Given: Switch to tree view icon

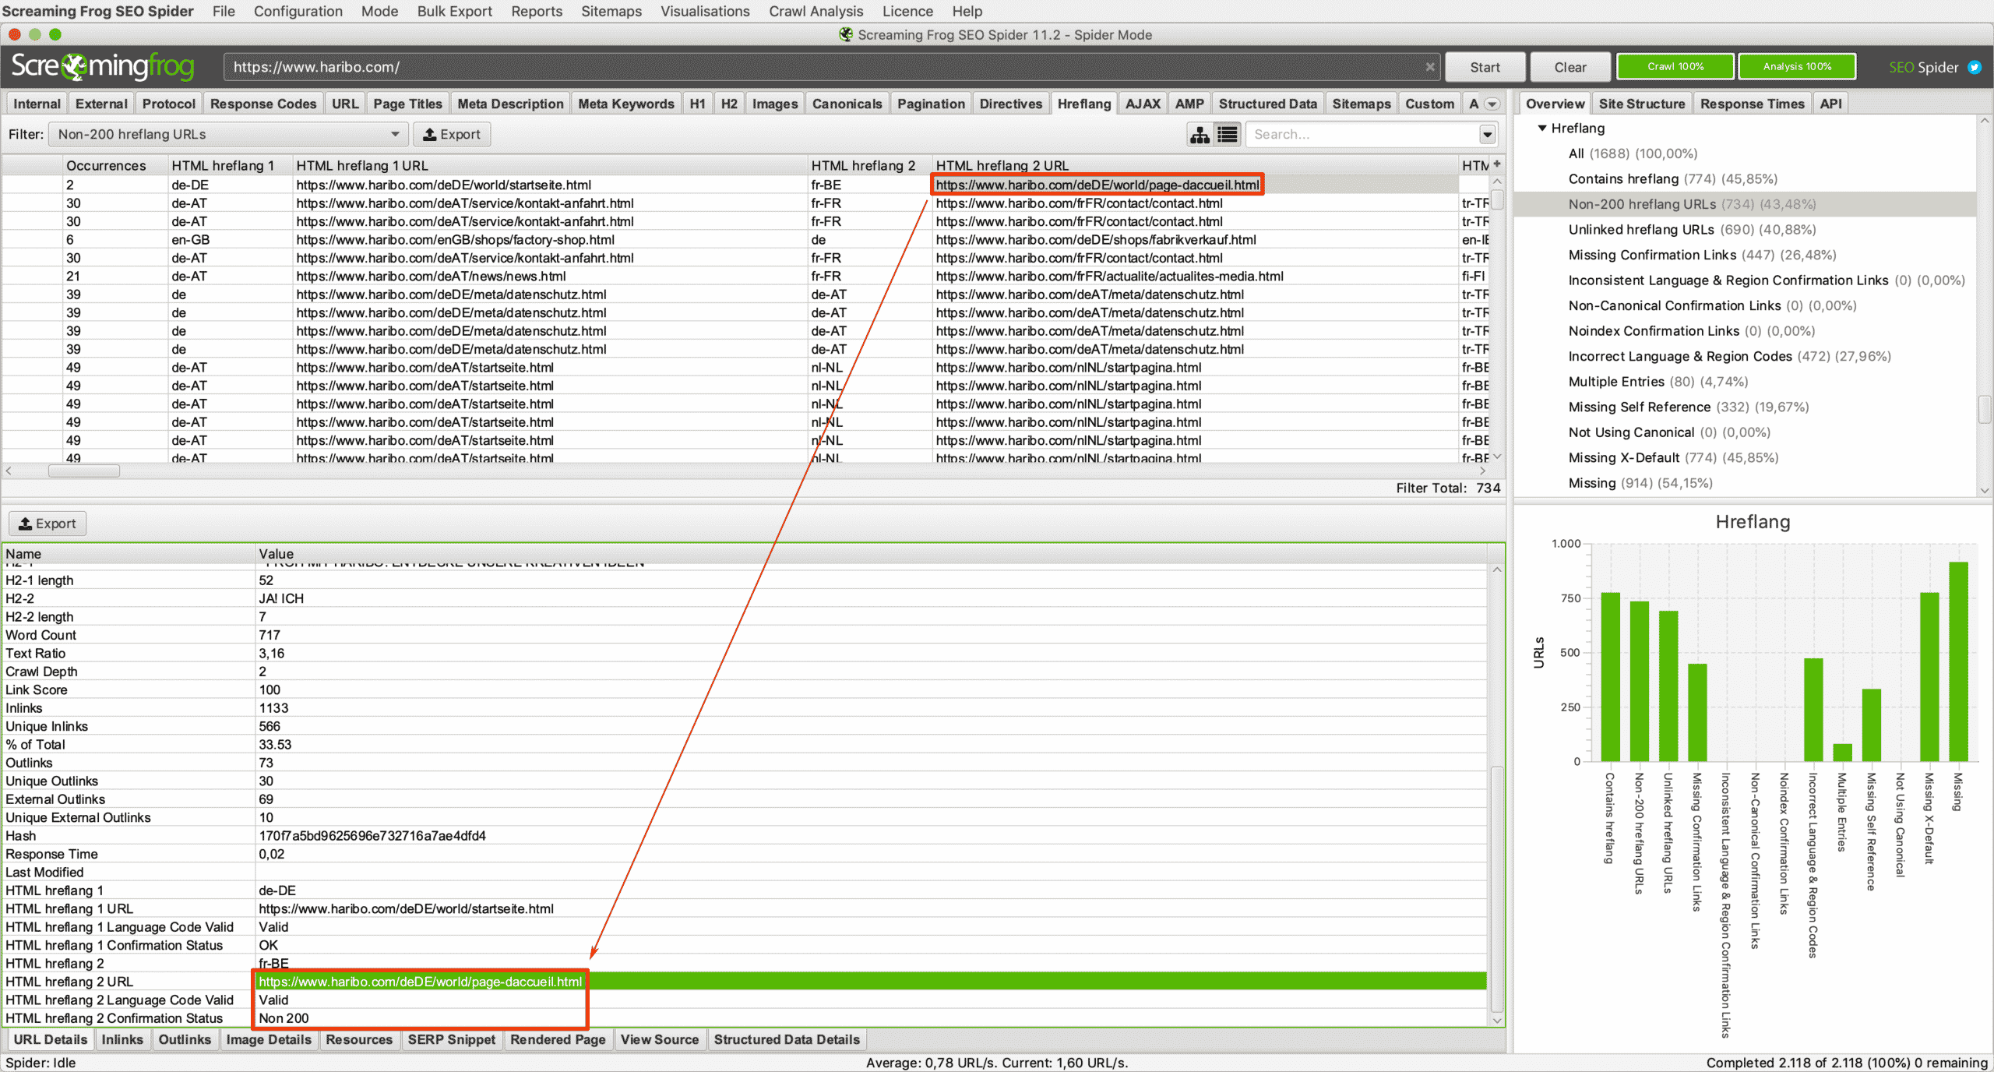Looking at the screenshot, I should point(1200,135).
